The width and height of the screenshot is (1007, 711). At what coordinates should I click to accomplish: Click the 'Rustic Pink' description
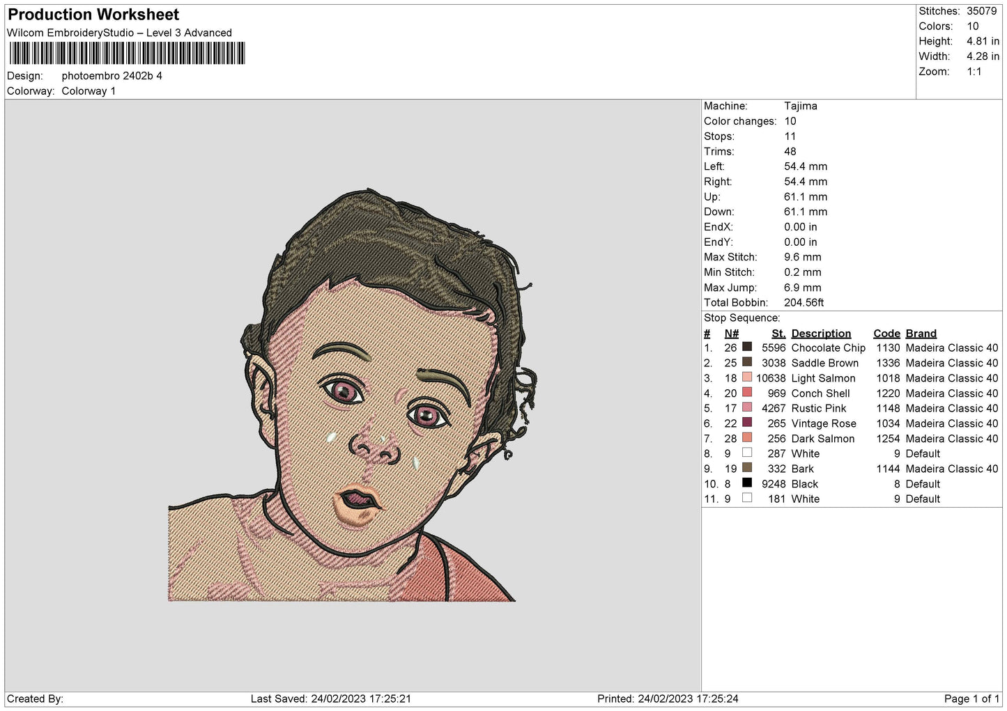(x=819, y=408)
